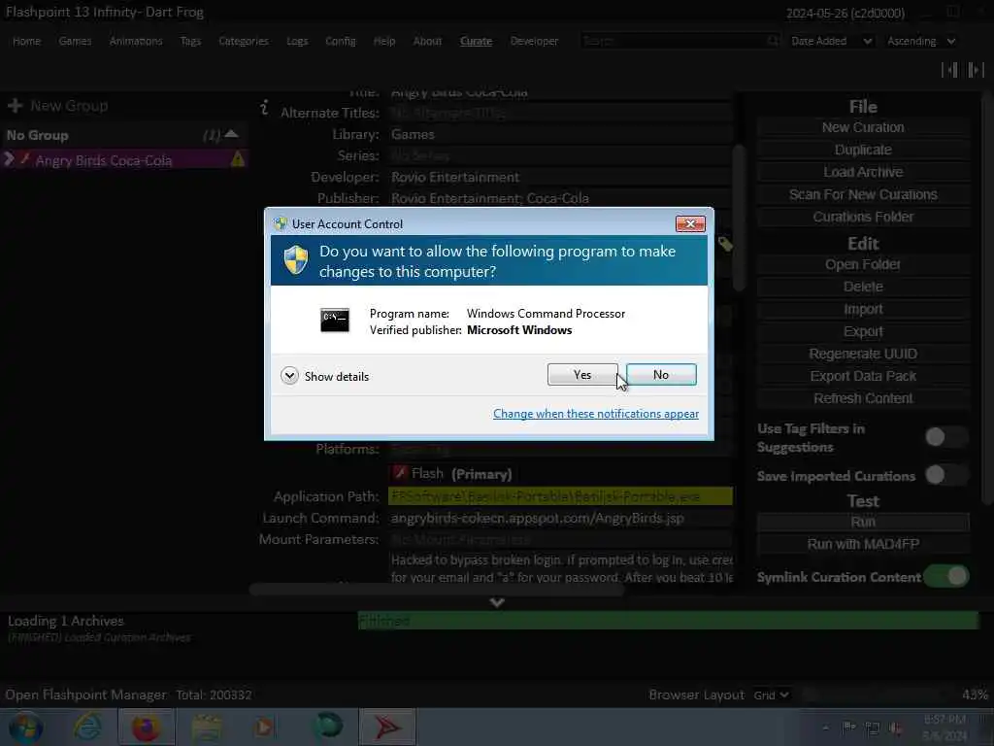Image resolution: width=994 pixels, height=746 pixels.
Task: Open the Developer menu item
Action: [535, 41]
